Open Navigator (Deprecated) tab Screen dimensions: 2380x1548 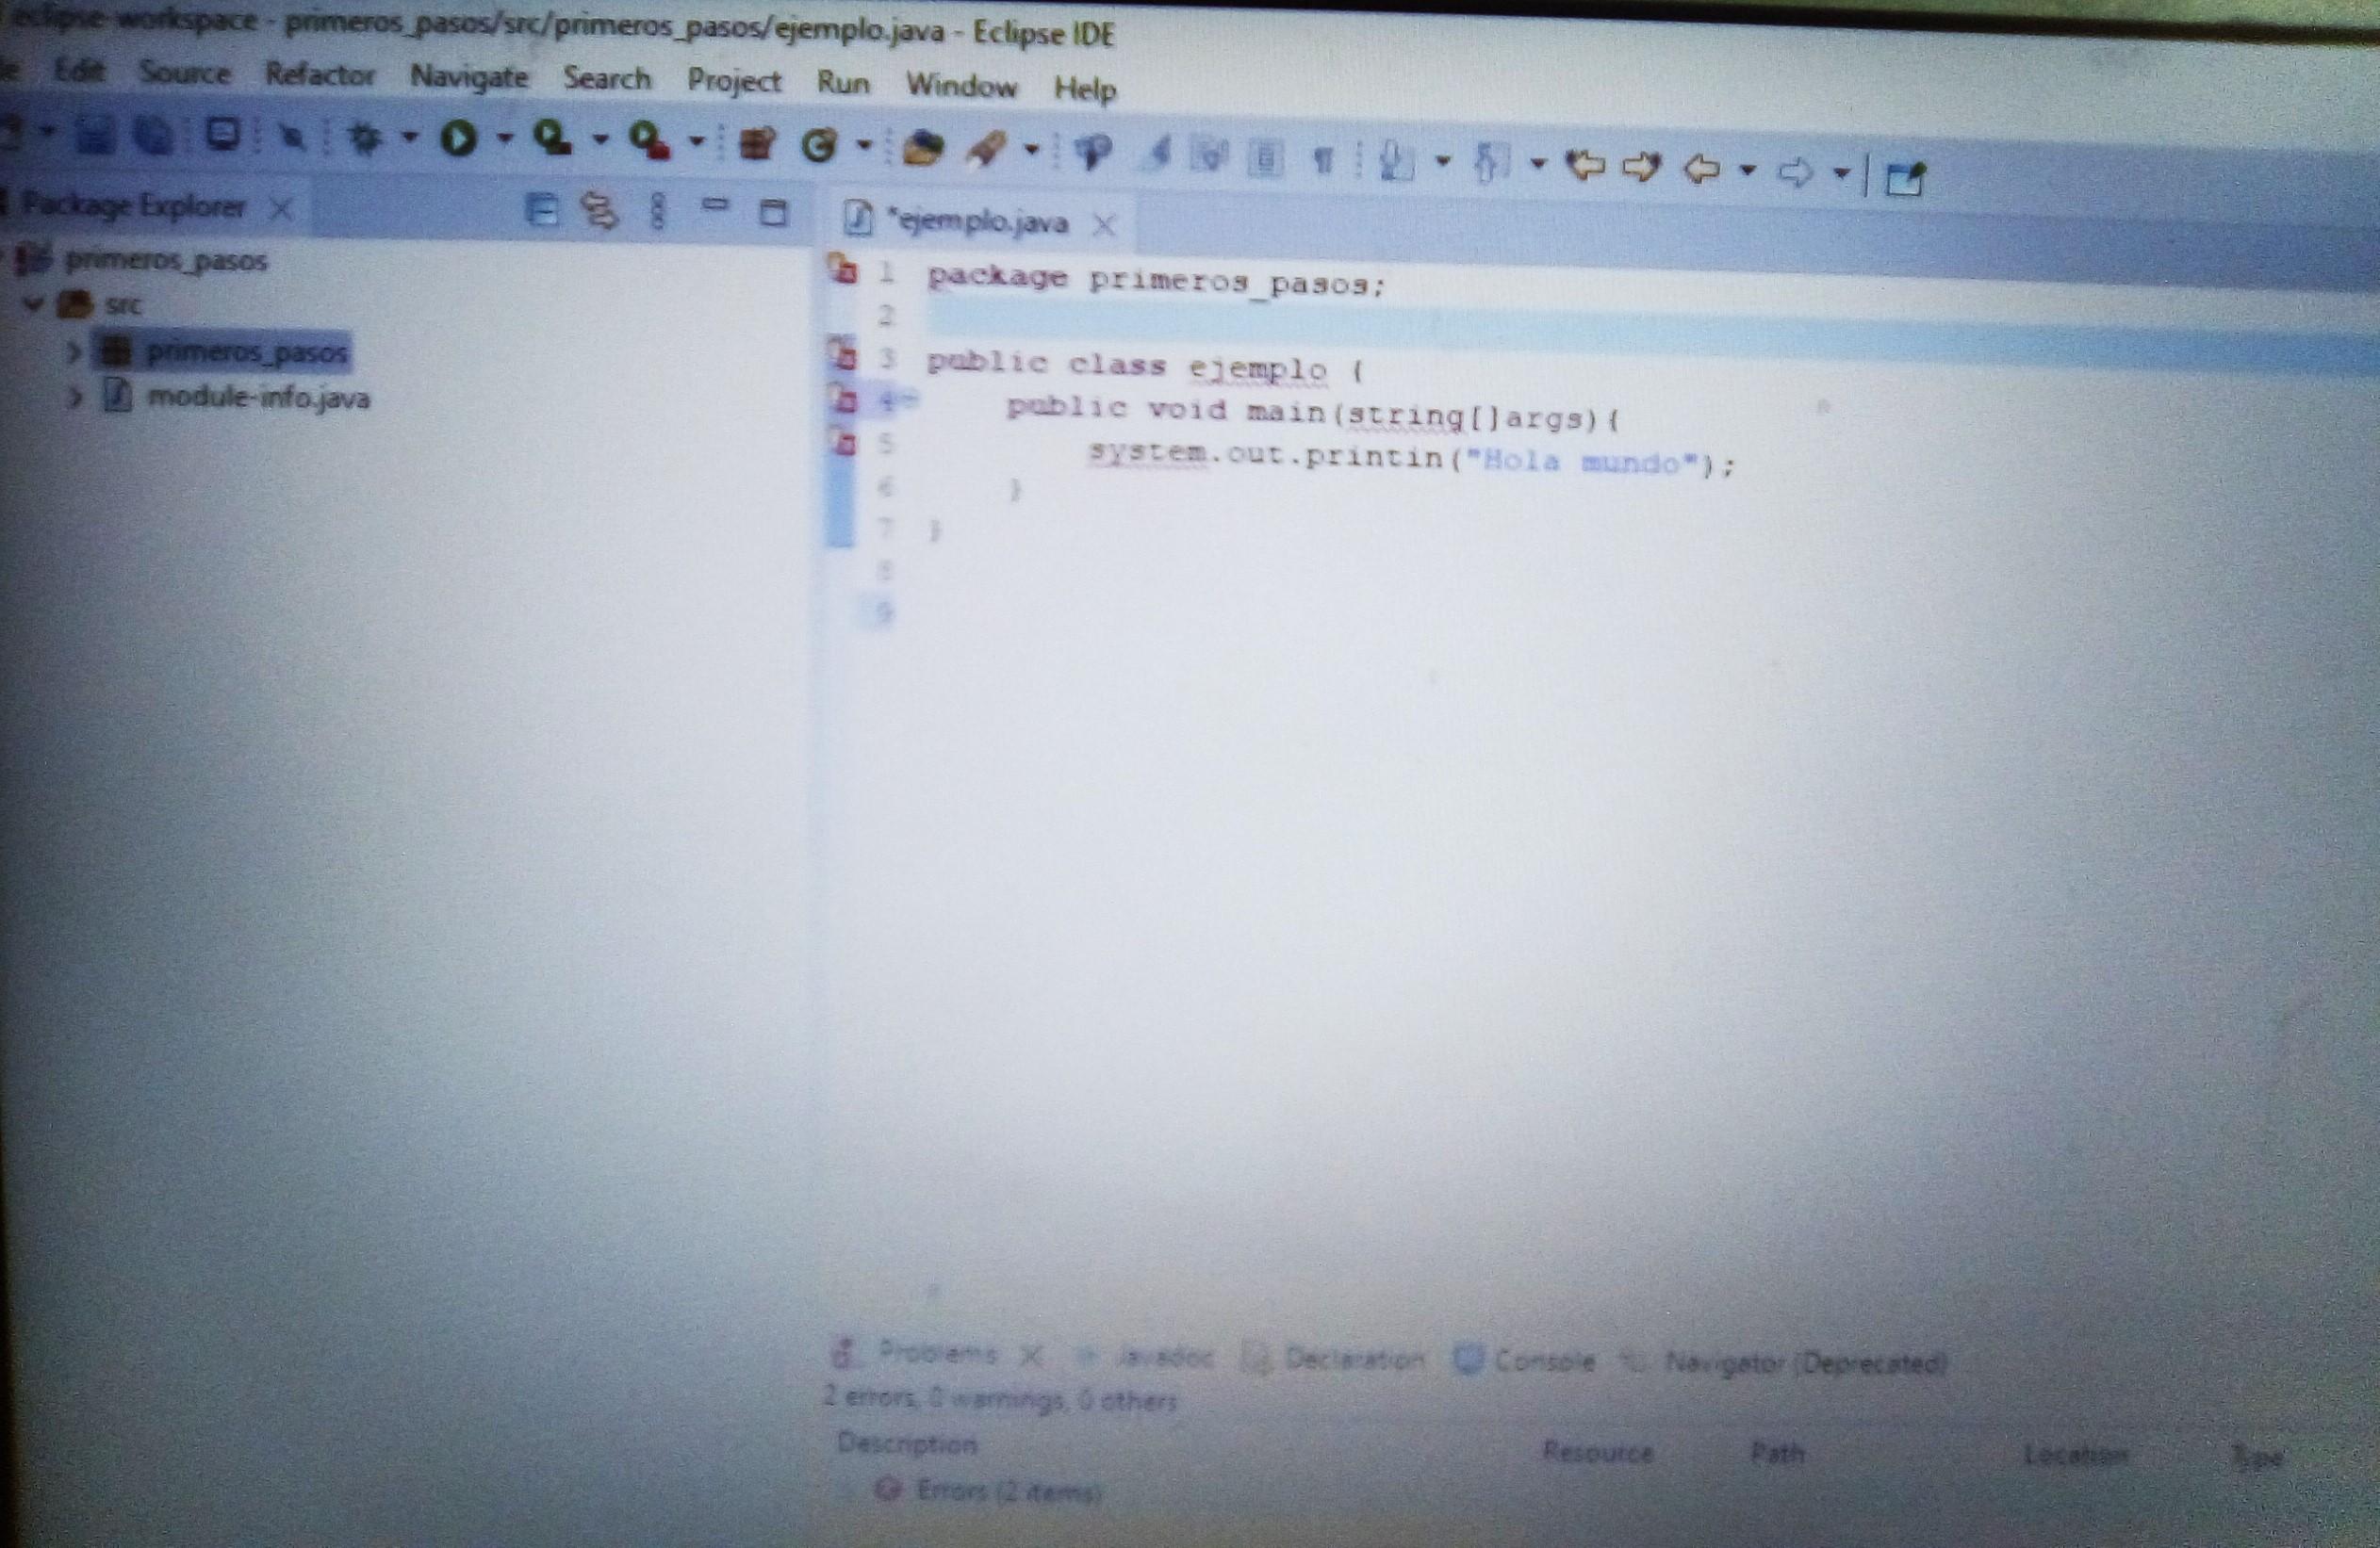tap(1786, 1362)
